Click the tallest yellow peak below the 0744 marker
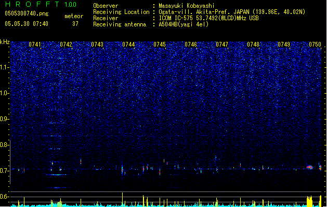 [x=122, y=199]
